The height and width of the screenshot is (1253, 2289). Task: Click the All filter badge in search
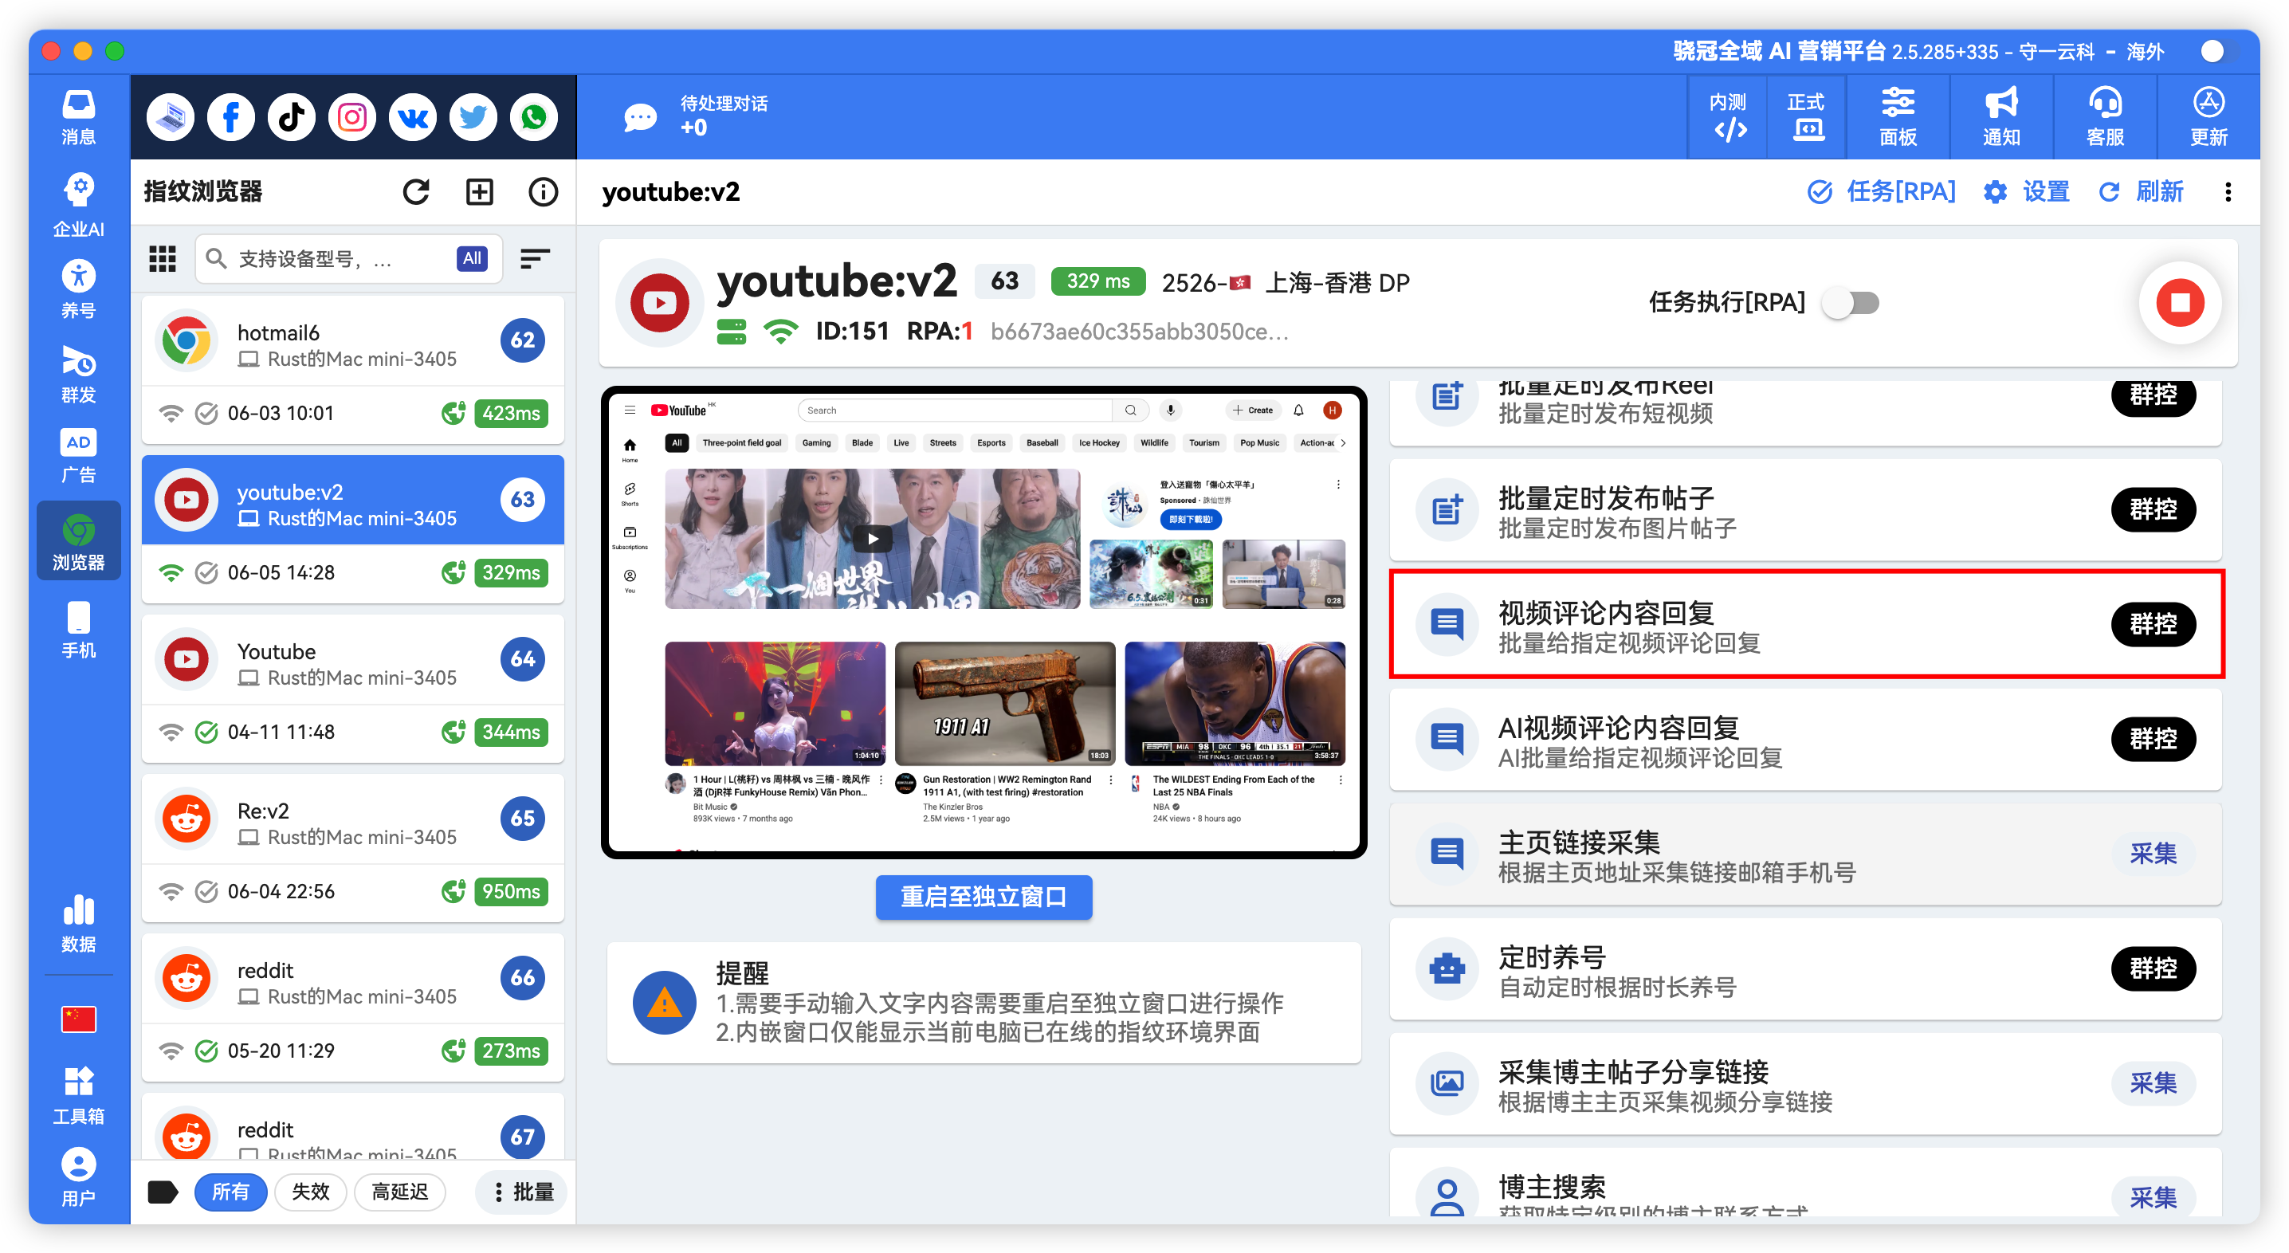472,258
